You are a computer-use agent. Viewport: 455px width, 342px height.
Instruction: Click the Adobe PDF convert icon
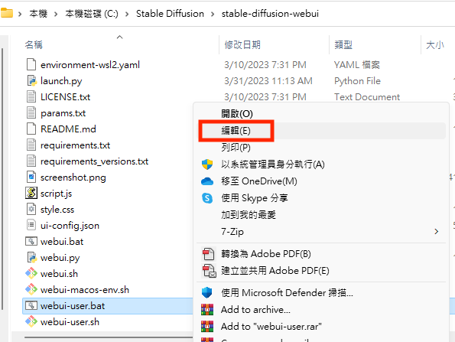pos(208,254)
